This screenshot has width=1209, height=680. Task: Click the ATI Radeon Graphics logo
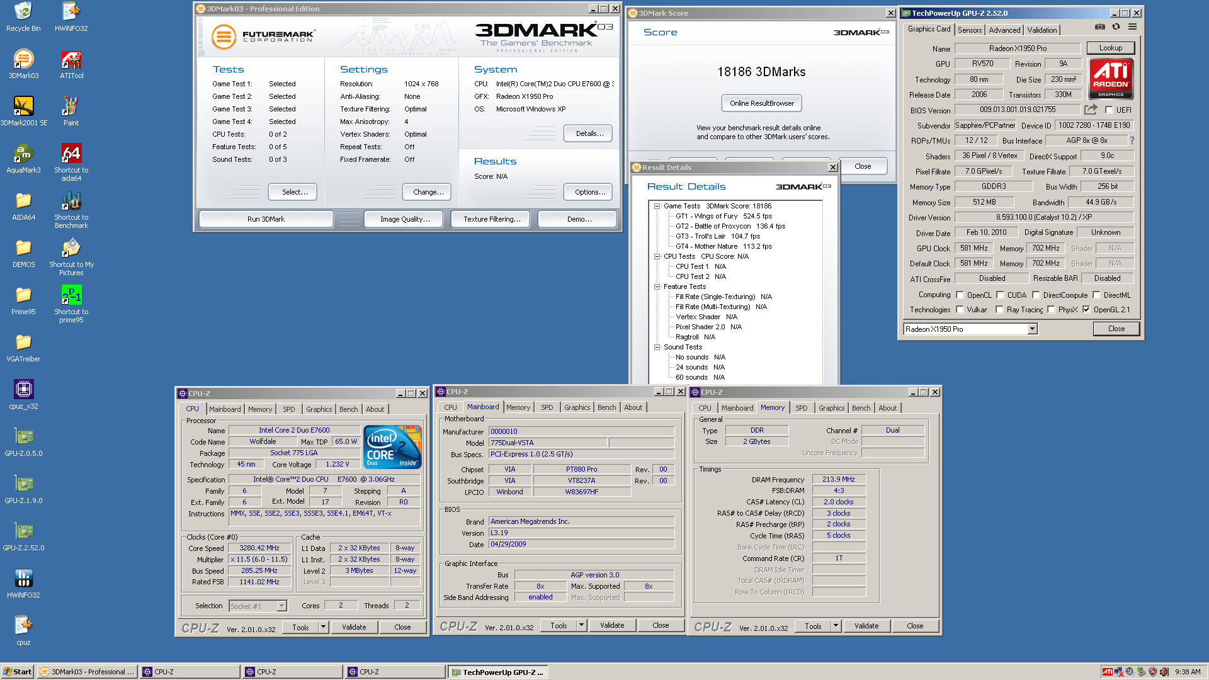(1111, 79)
